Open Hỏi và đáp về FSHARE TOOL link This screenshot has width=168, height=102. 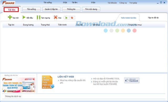click(106, 79)
